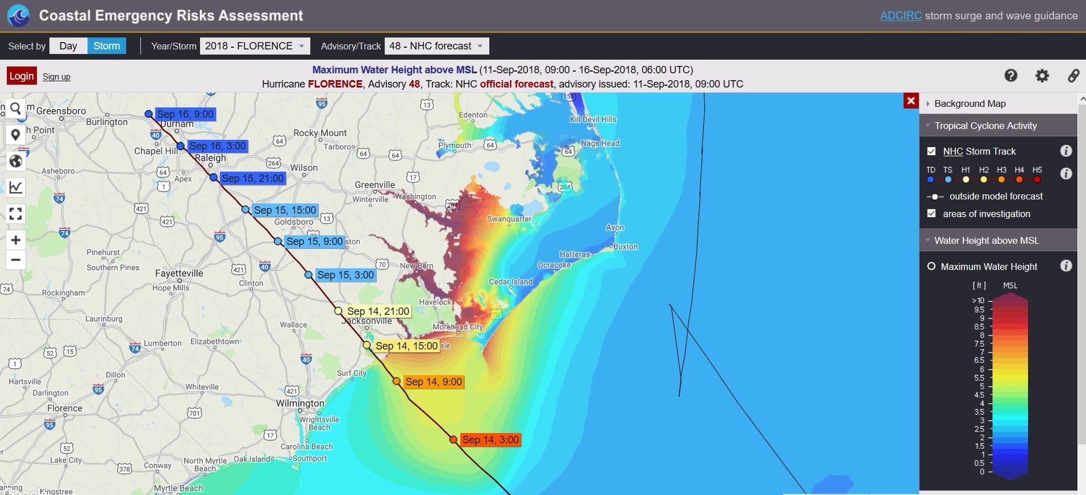Select the Sep 16, 3:00 track point
The image size is (1086, 495).
(x=181, y=146)
